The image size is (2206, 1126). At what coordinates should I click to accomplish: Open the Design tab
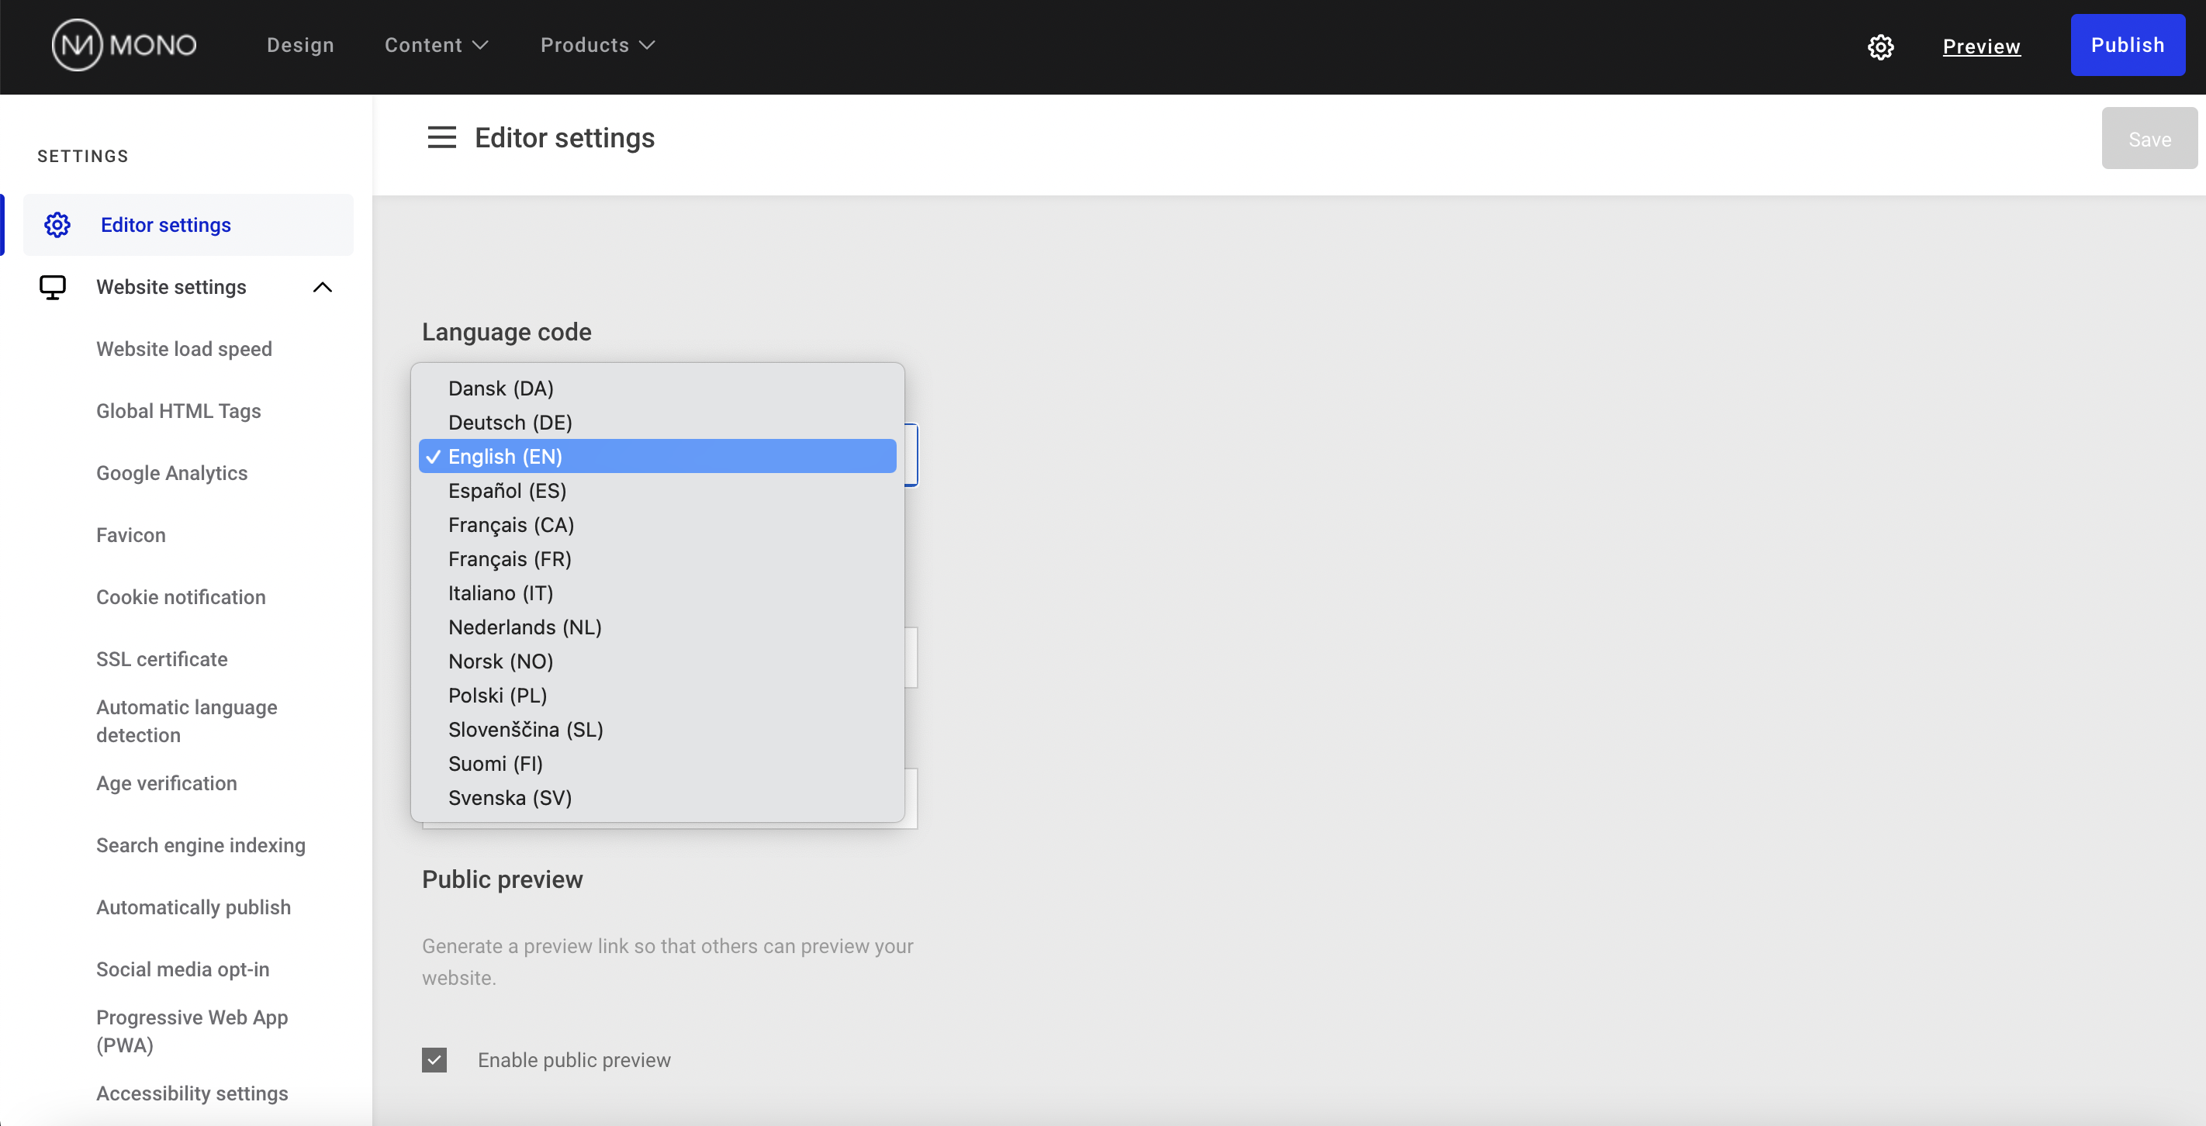tap(299, 46)
